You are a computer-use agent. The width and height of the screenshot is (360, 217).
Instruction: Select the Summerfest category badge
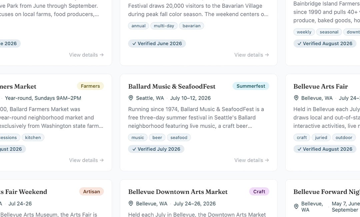coord(251,86)
